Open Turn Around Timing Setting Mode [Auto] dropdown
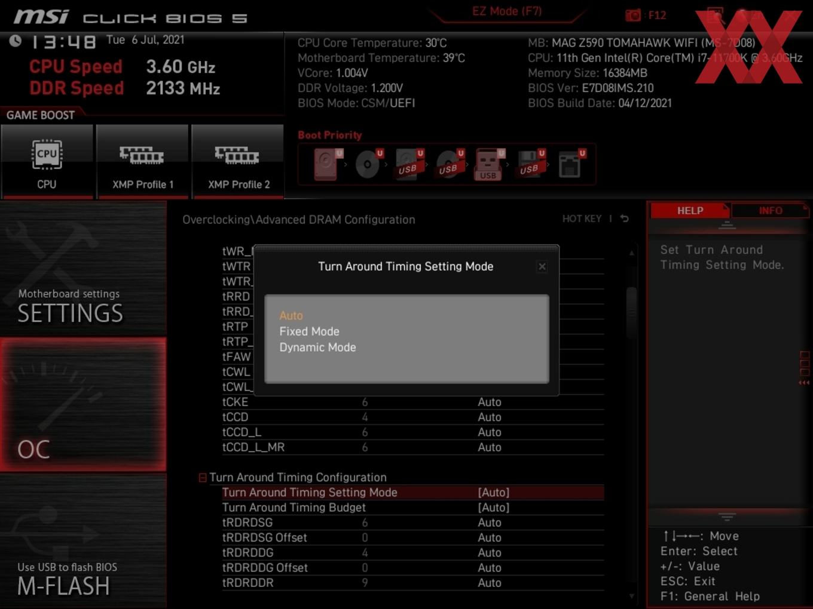Screen dimensions: 813x609 494,493
